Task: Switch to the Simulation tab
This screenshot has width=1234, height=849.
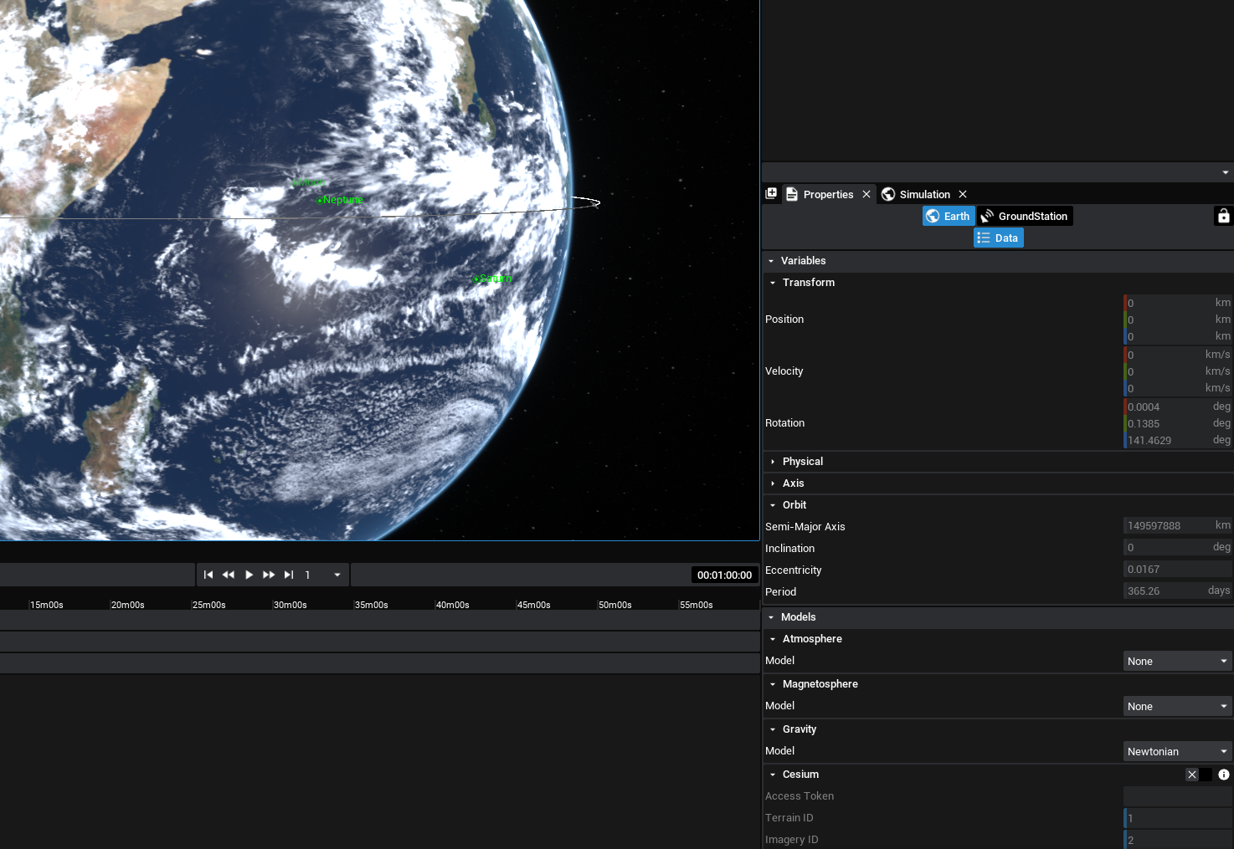Action: tap(924, 194)
